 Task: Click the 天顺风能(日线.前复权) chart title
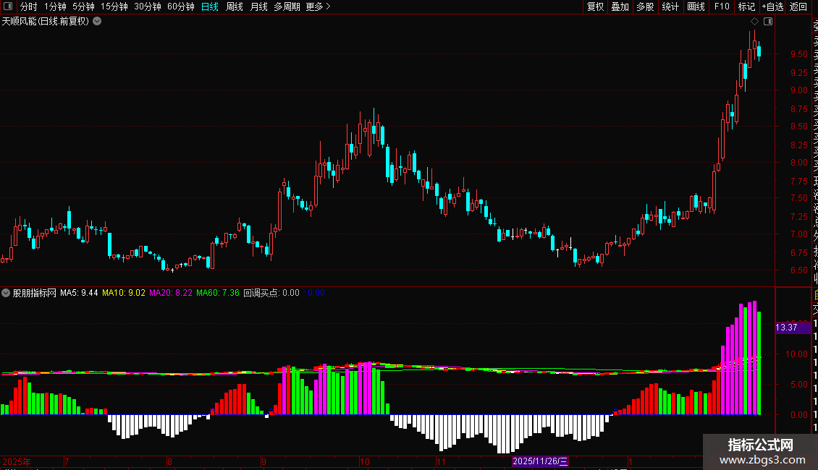tap(46, 22)
